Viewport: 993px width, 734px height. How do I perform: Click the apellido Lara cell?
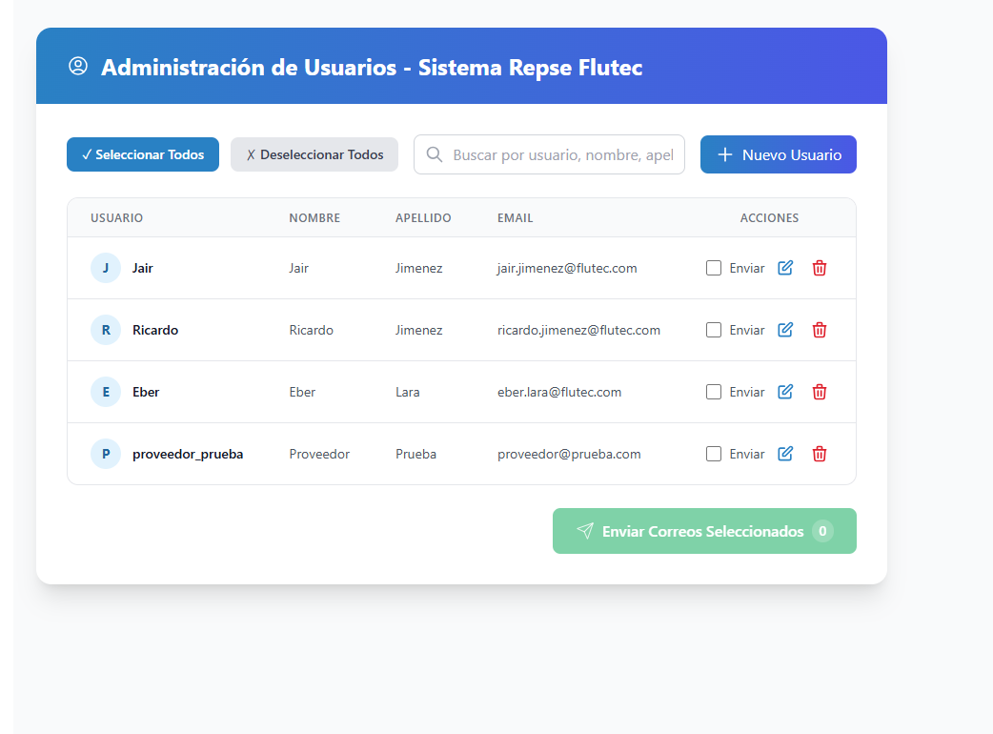(x=407, y=392)
